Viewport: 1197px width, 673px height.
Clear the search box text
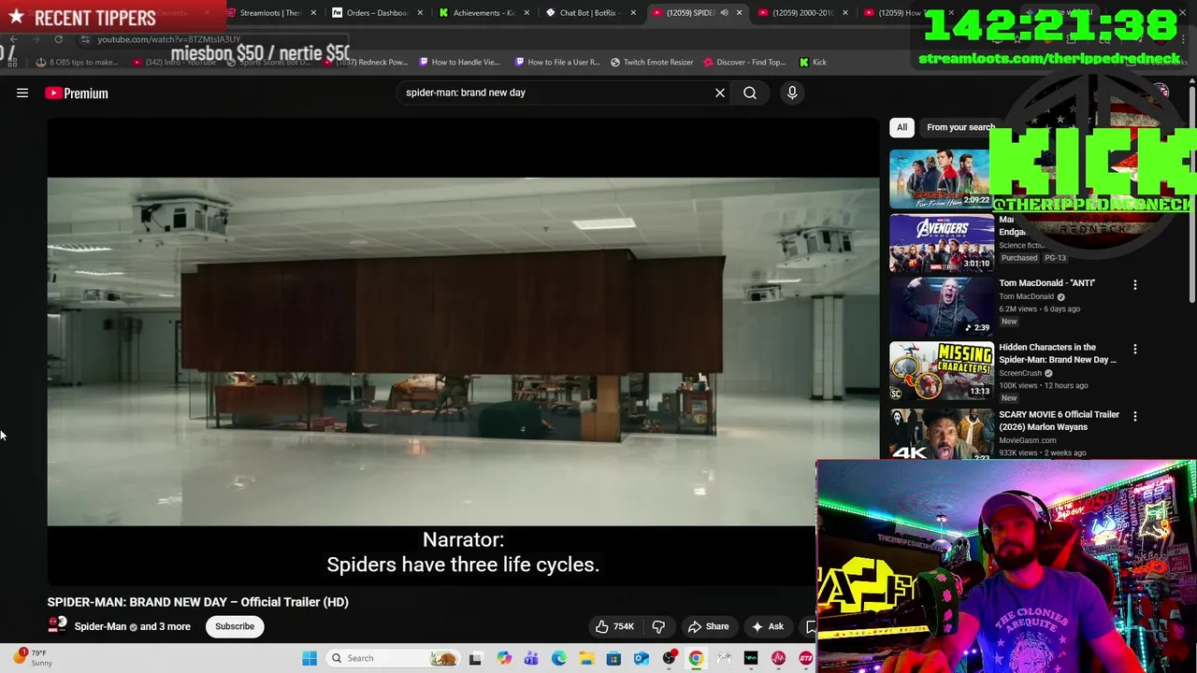720,93
